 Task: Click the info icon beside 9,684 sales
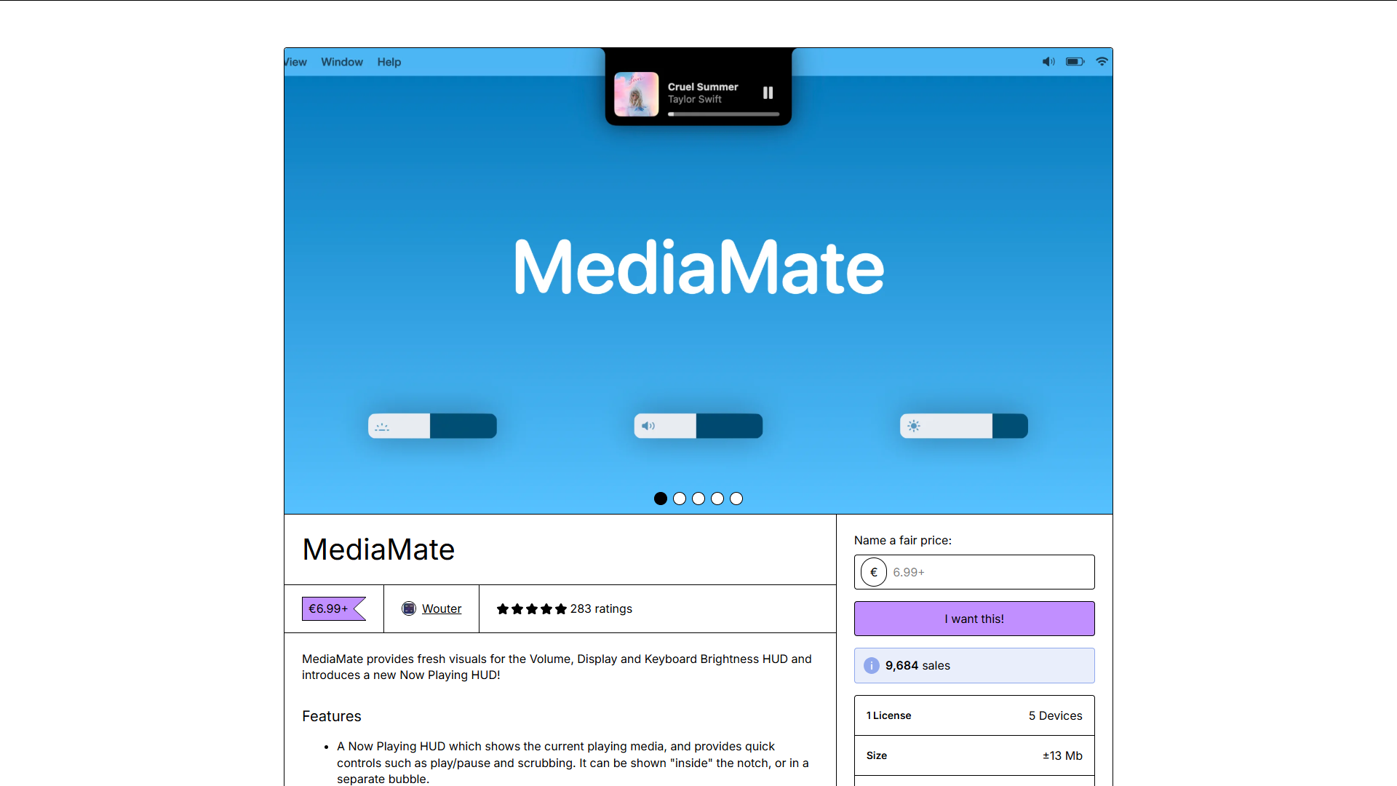click(x=871, y=665)
